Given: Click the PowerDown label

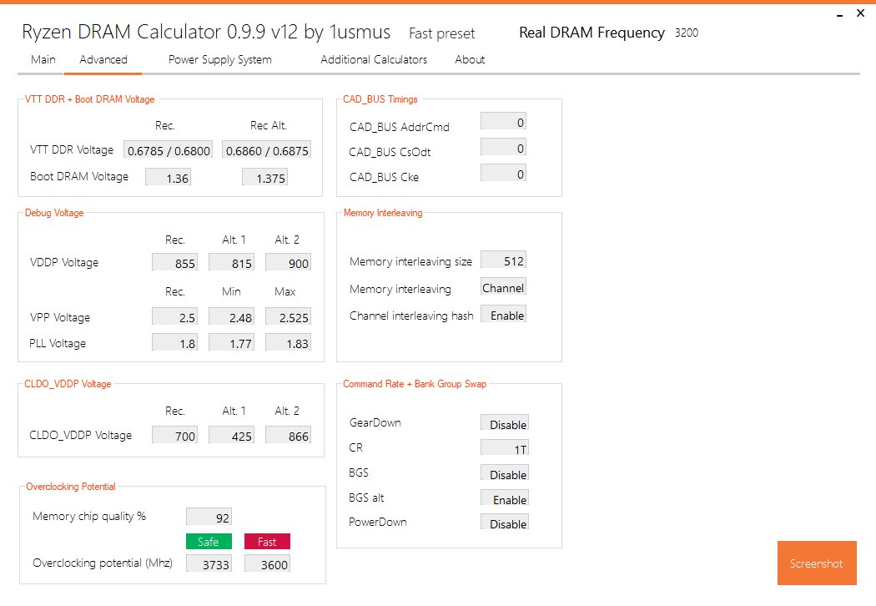Looking at the screenshot, I should pos(378,523).
